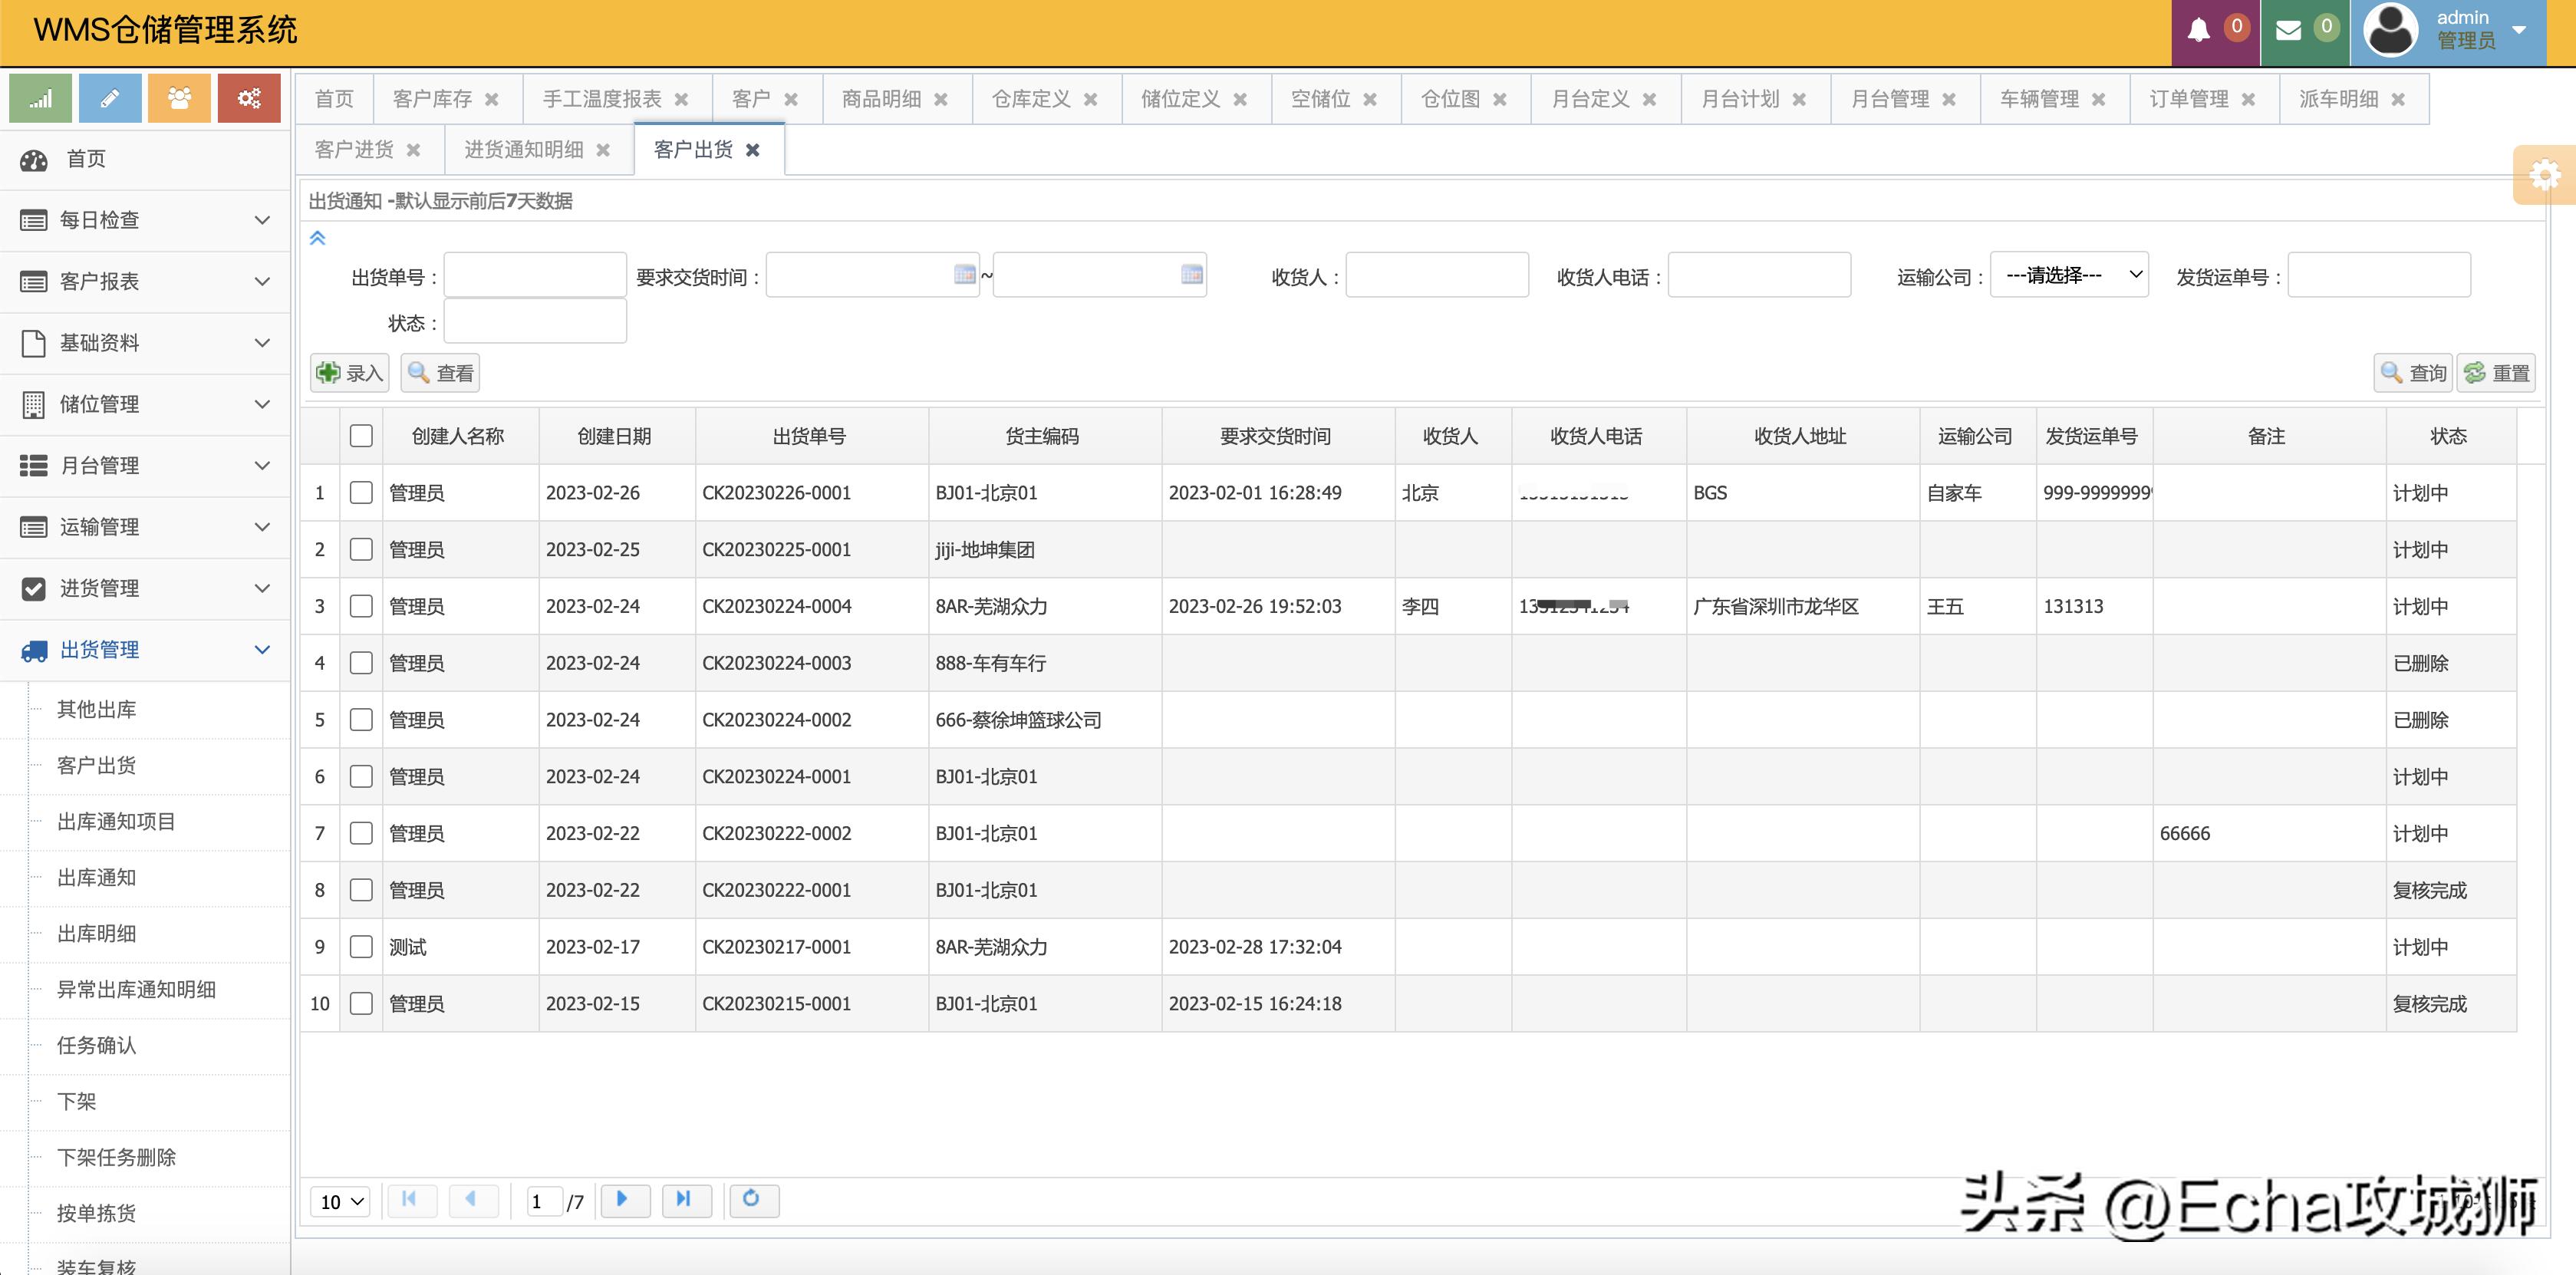
Task: Open the page size dropdown showing 10
Action: pyautogui.click(x=339, y=1202)
